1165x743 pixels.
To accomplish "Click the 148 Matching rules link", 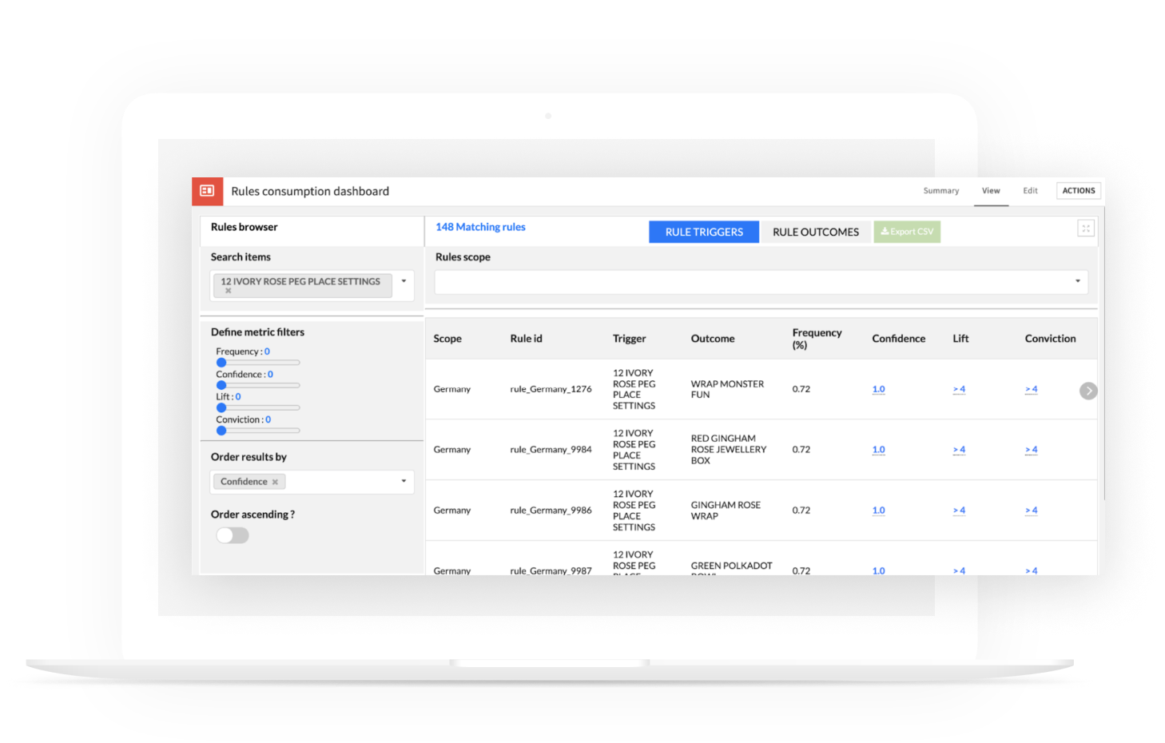I will click(x=480, y=227).
